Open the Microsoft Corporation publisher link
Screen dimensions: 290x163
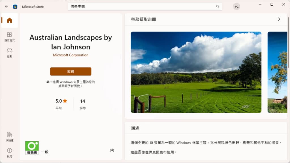point(71,55)
